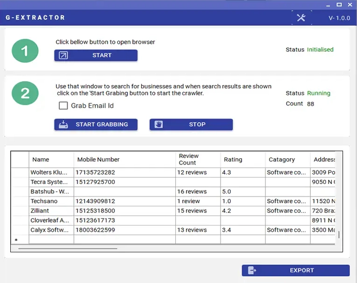Click the Wolters Klu... name cell
This screenshot has width=357, height=283.
pos(51,172)
